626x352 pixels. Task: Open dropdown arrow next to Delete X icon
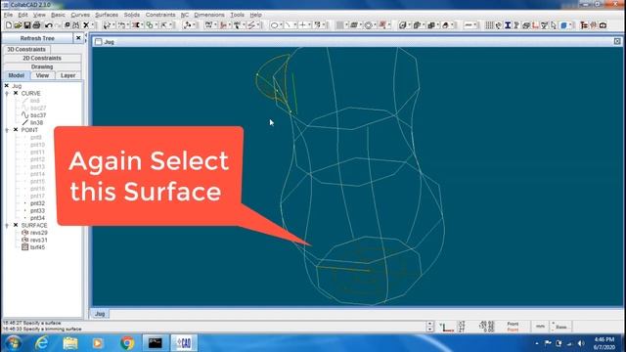pyautogui.click(x=92, y=25)
